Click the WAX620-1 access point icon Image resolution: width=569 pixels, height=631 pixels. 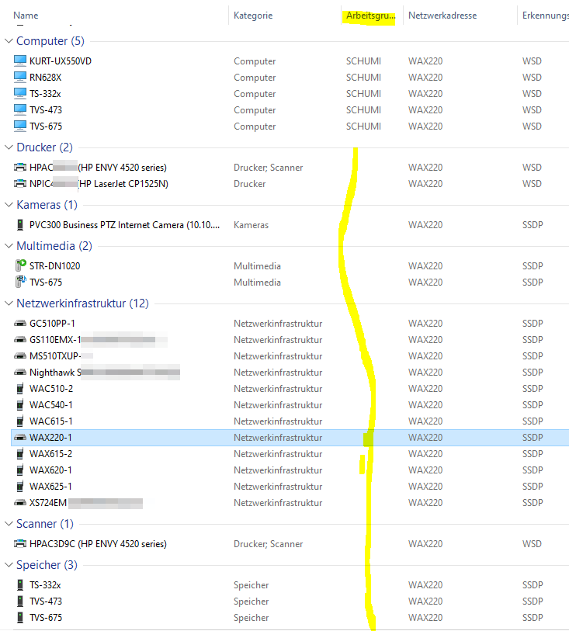coord(20,470)
